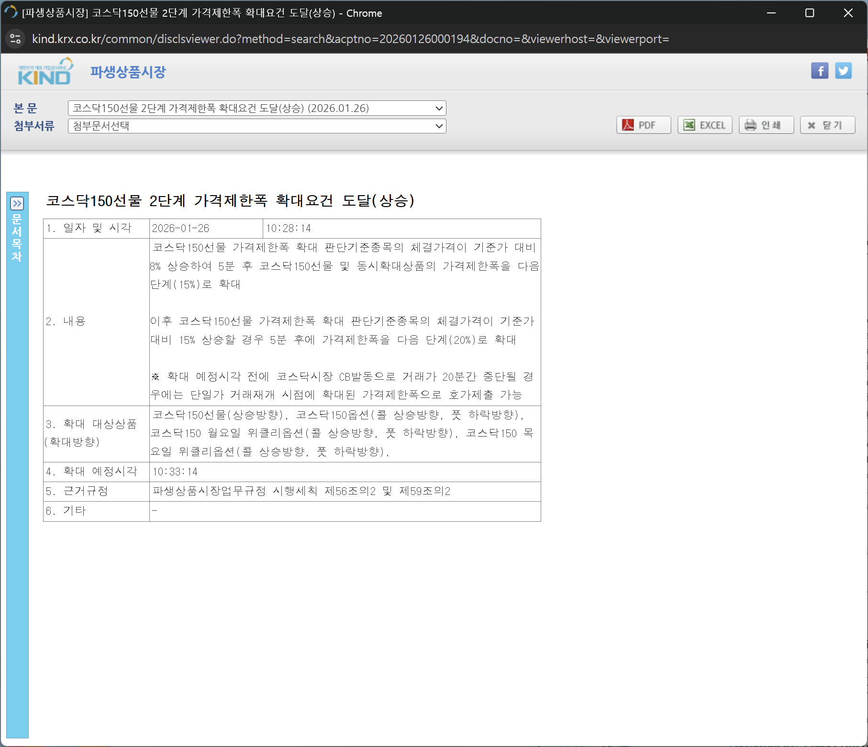Click the 확대 예정시각 value 10:33:14
The height and width of the screenshot is (747, 868).
(175, 472)
